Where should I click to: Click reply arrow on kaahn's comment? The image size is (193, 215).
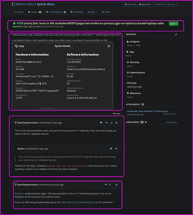tap(116, 149)
